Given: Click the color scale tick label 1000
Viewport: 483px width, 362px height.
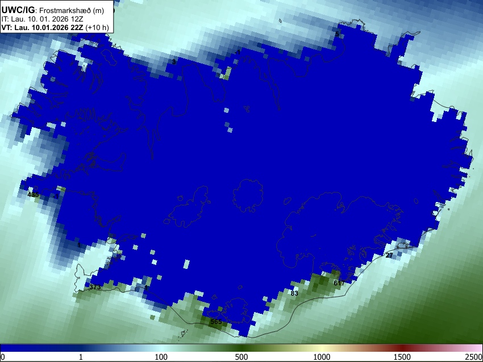Looking at the screenshot, I should 322,357.
